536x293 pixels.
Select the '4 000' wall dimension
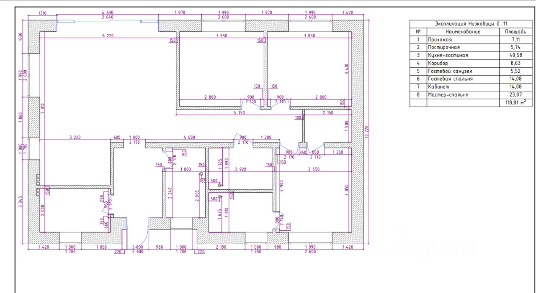[x=189, y=138]
